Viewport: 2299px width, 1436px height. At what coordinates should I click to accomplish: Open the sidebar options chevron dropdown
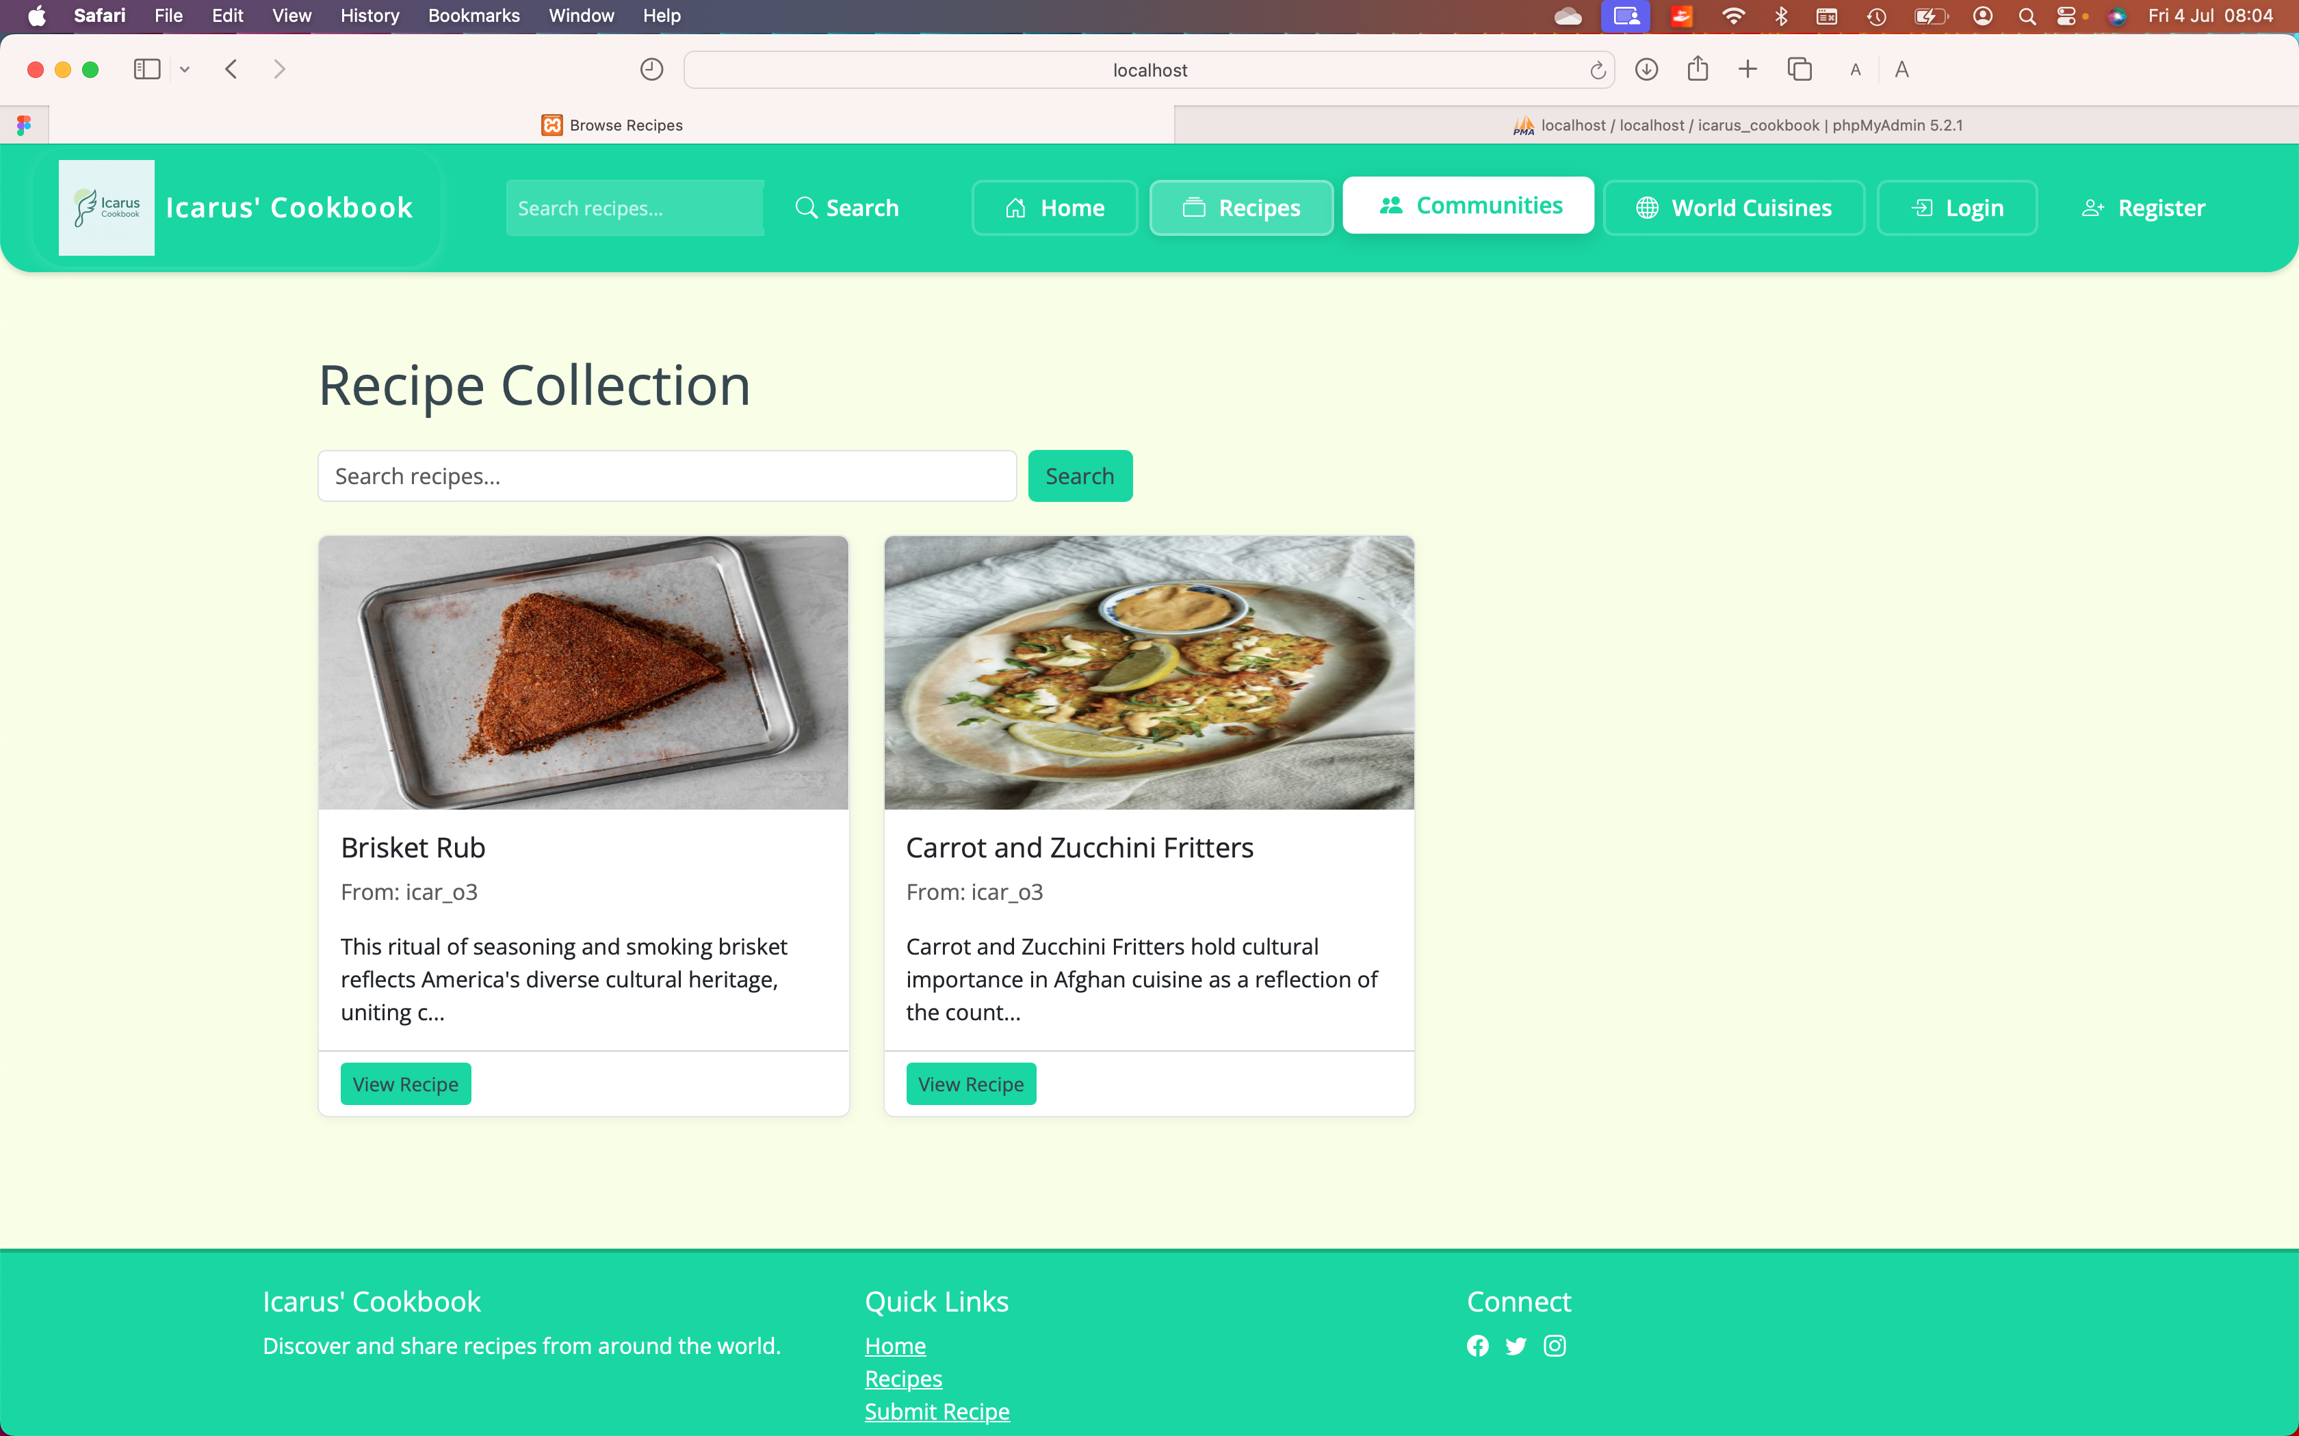point(184,68)
